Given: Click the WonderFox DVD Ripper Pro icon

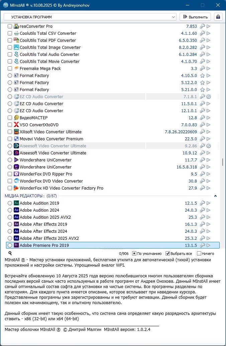Looking at the screenshot, I should click(x=16, y=174).
